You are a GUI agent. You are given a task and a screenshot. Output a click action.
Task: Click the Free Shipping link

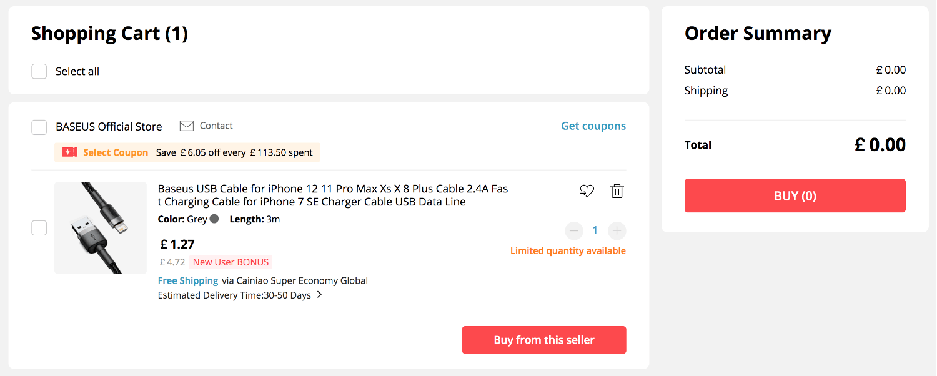pos(188,280)
